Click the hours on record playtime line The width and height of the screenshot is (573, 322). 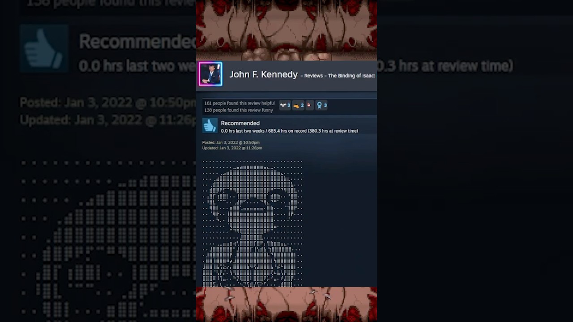pos(289,131)
